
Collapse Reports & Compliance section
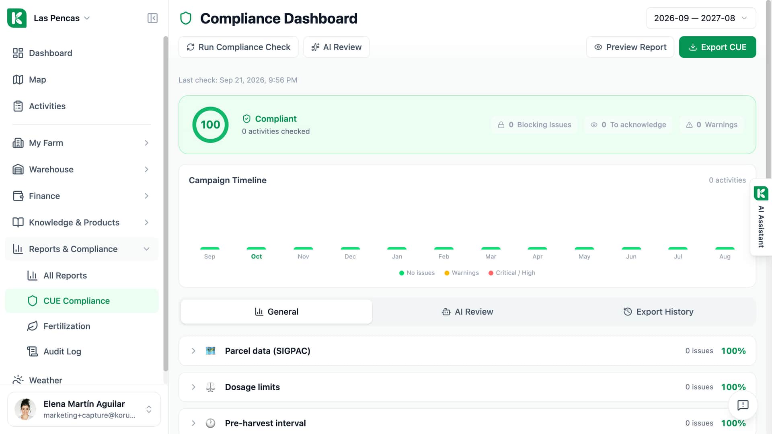pos(81,249)
